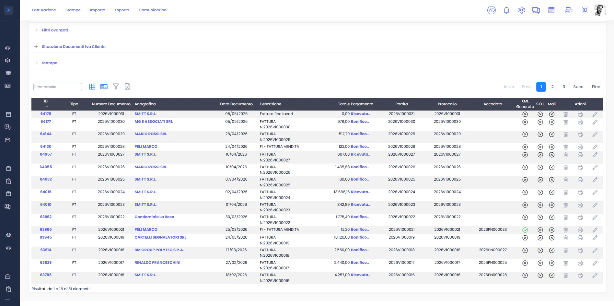This screenshot has width=614, height=306.
Task: Open the Comunicazioni menu
Action: (x=153, y=10)
